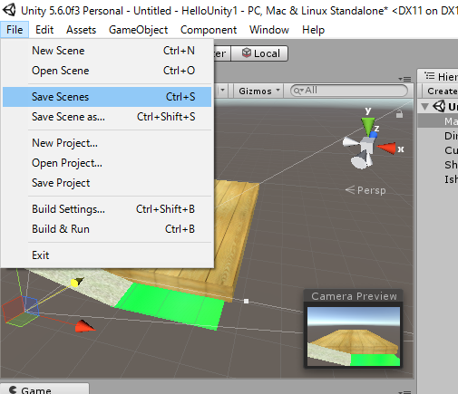Choose New Scene from File menu
Image resolution: width=458 pixels, height=394 pixels.
click(107, 51)
